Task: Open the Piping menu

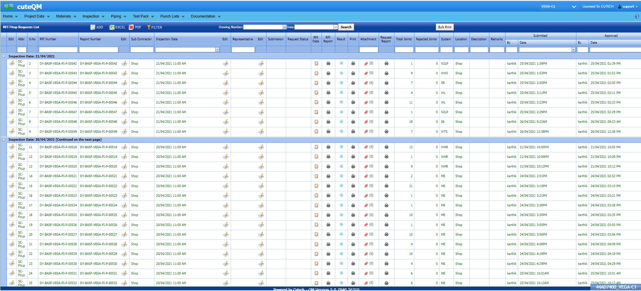Action: click(x=118, y=16)
